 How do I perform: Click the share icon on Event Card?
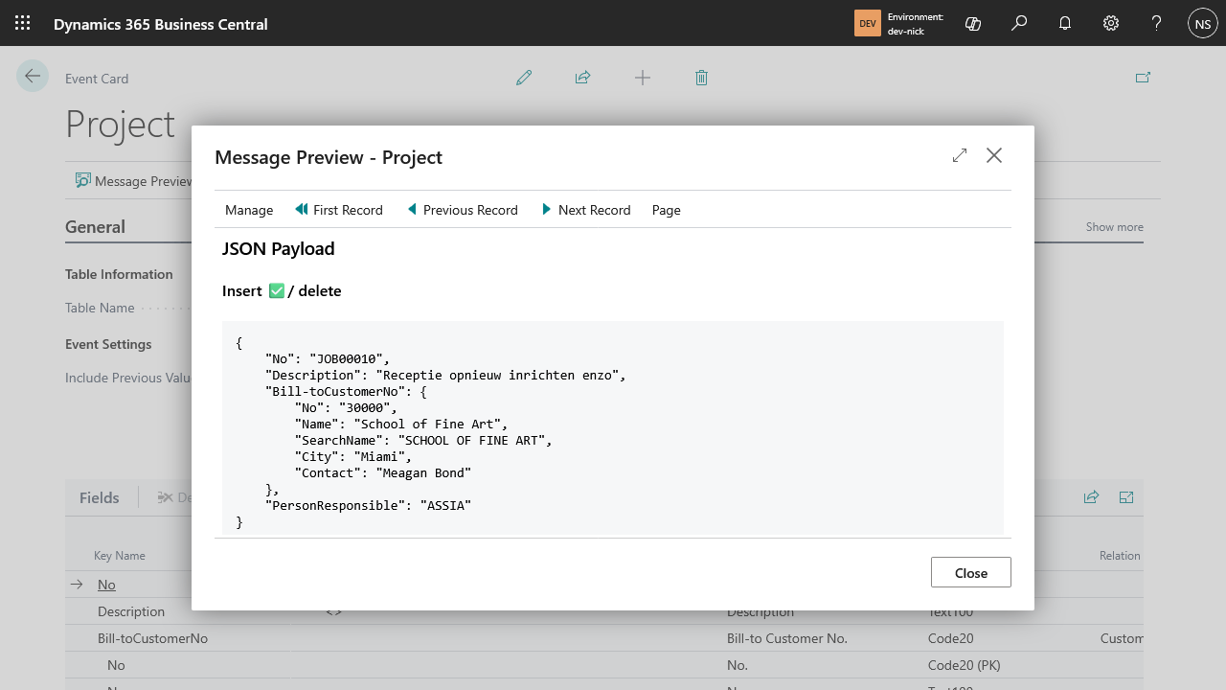582,78
